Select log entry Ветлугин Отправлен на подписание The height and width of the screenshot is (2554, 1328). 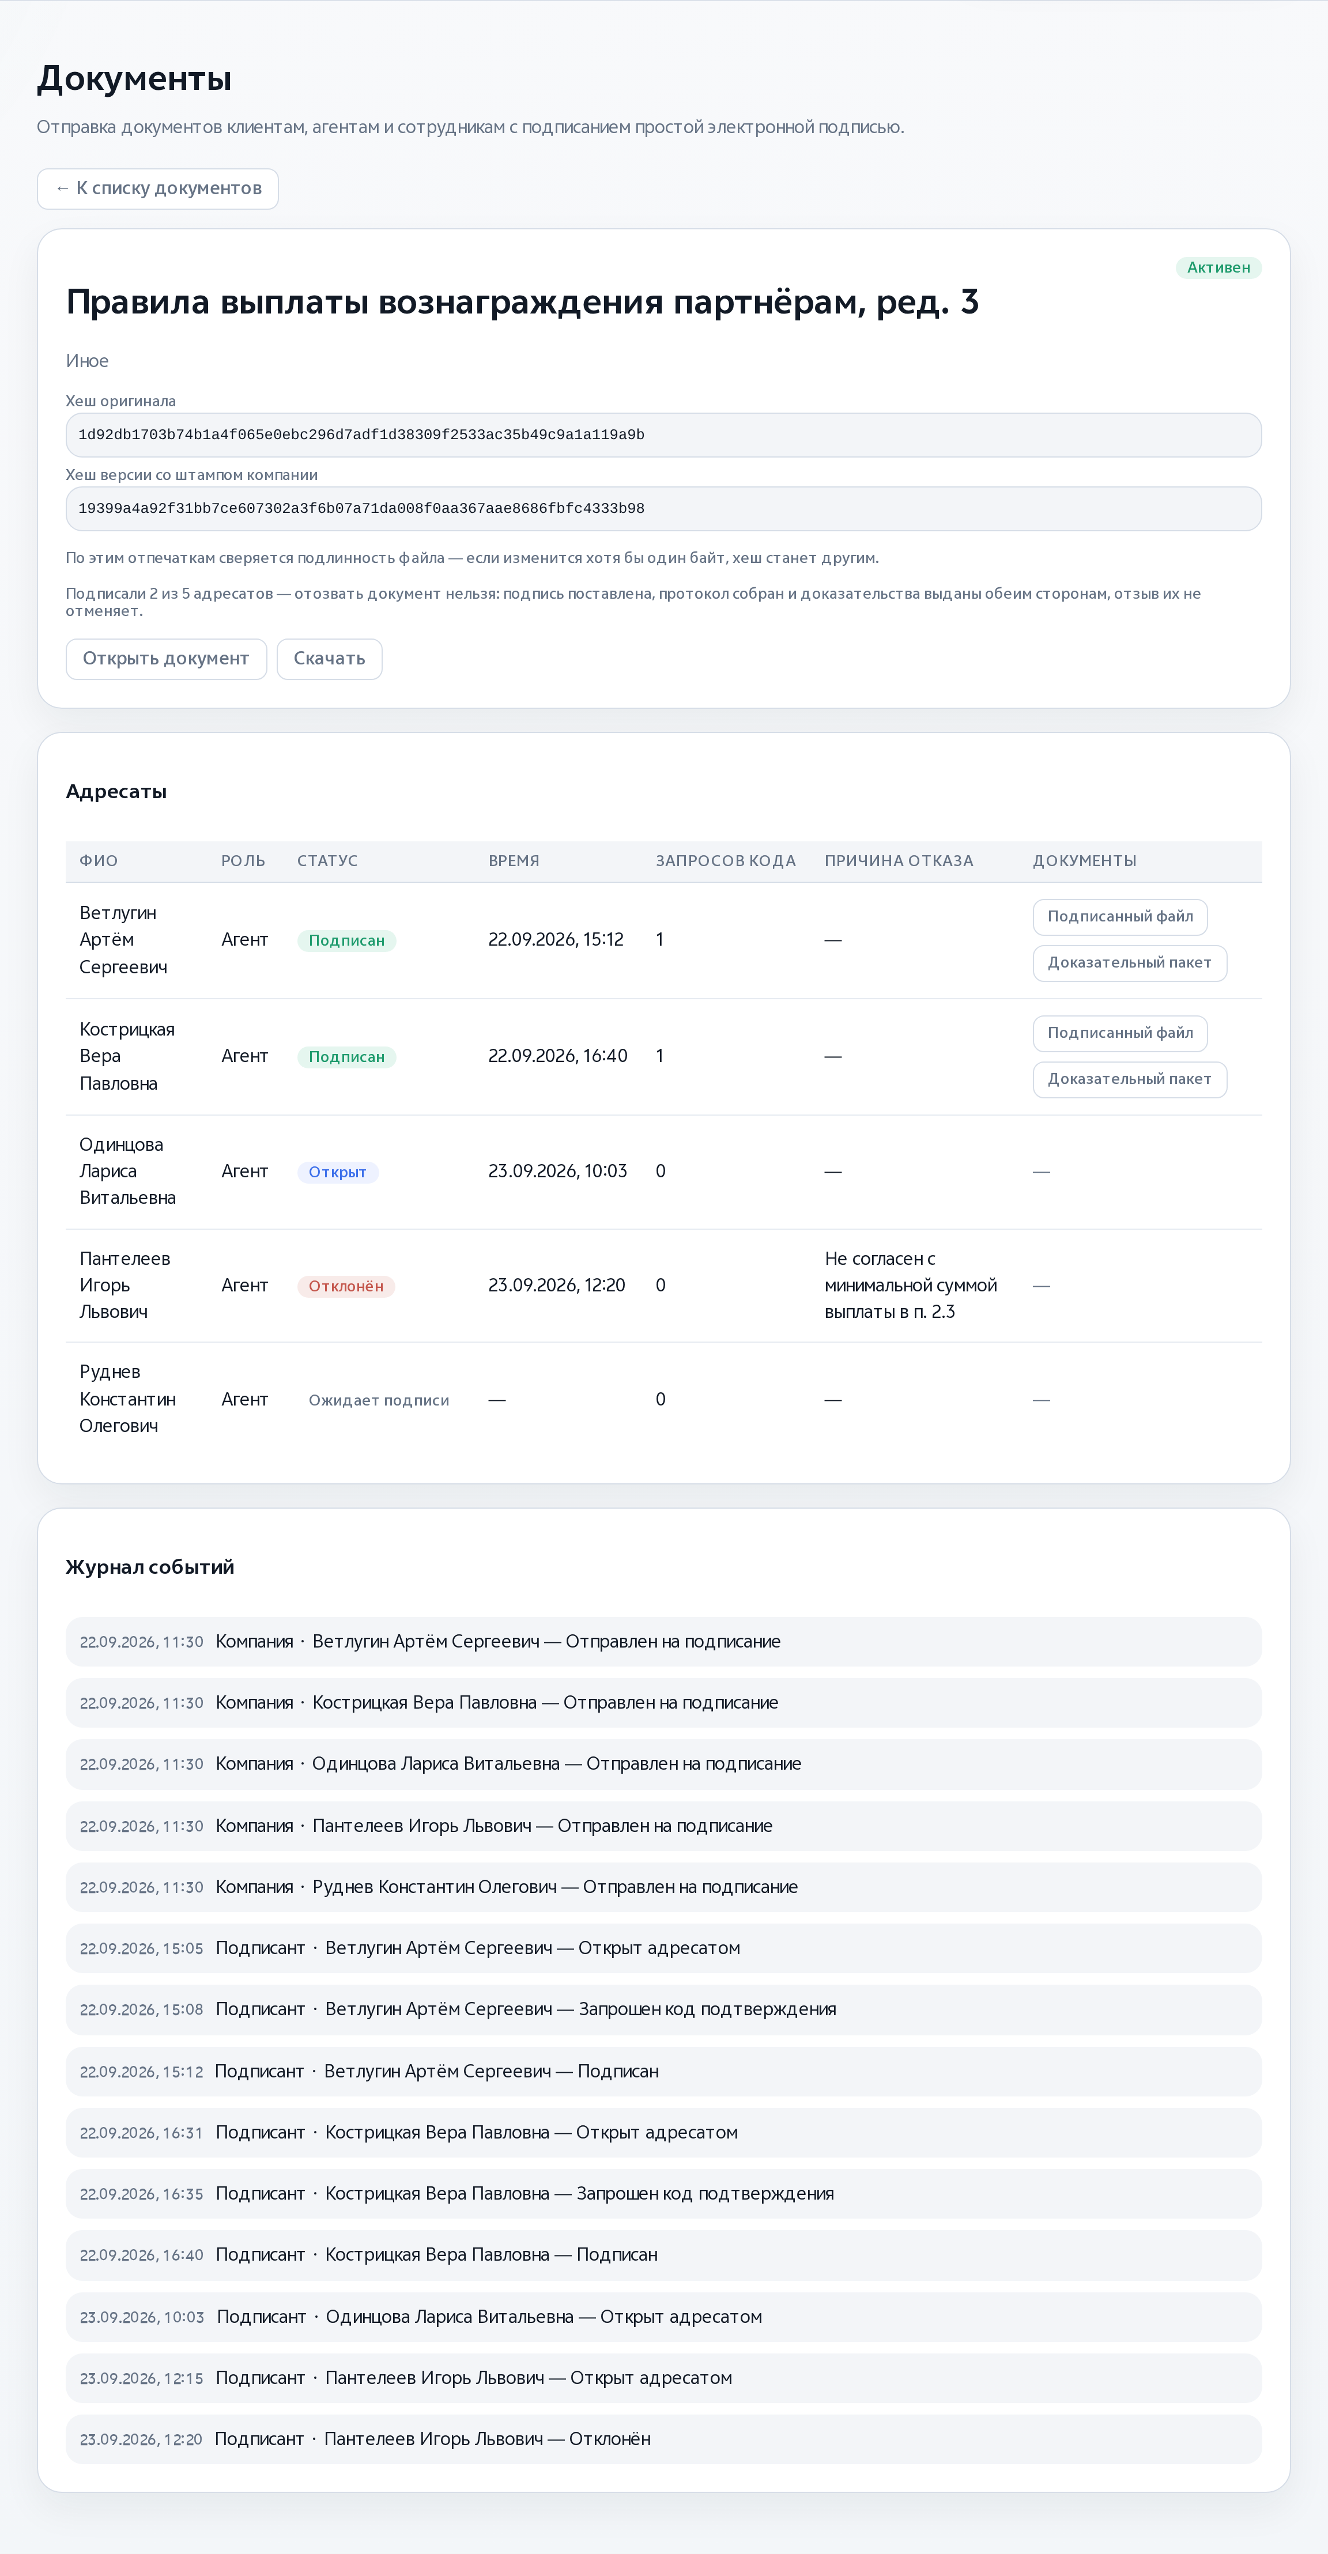[x=663, y=1642]
